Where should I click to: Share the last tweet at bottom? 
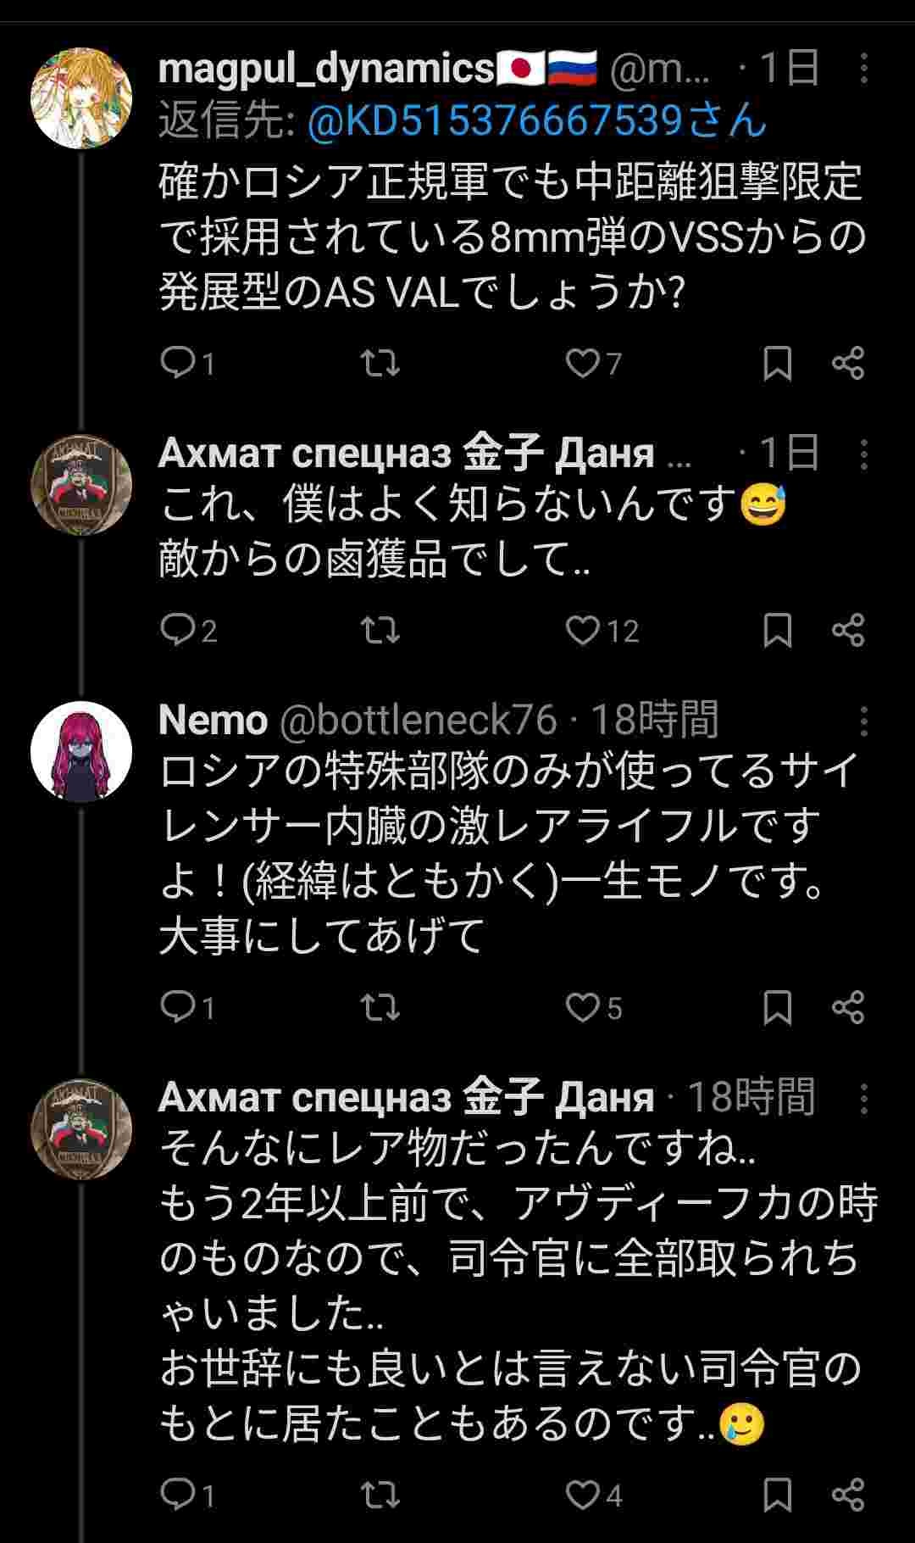tap(848, 1495)
